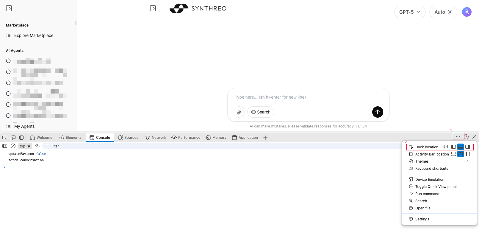The width and height of the screenshot is (479, 235).
Task: Switch to the Network tab
Action: coord(156,138)
